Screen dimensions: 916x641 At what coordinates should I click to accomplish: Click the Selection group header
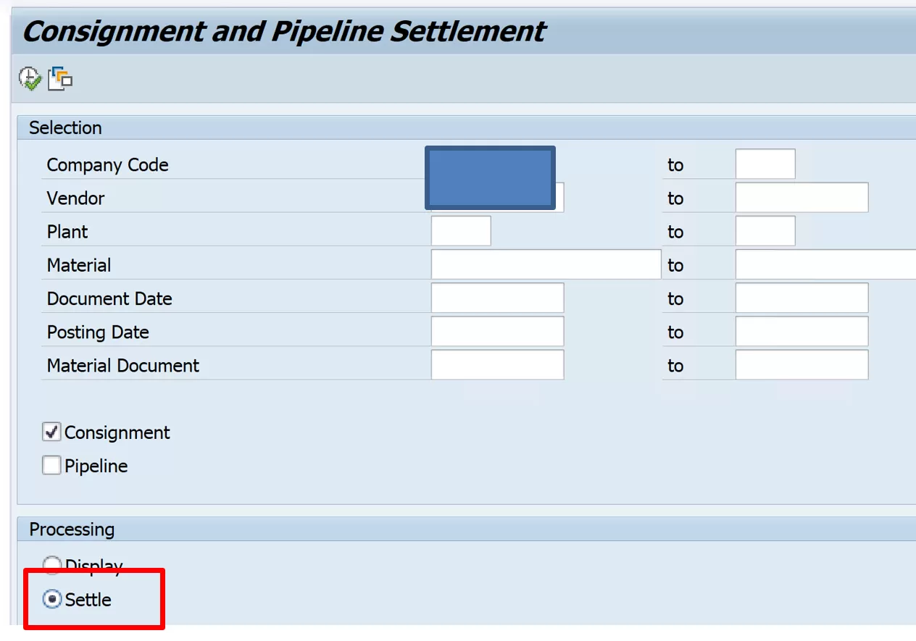click(x=65, y=128)
